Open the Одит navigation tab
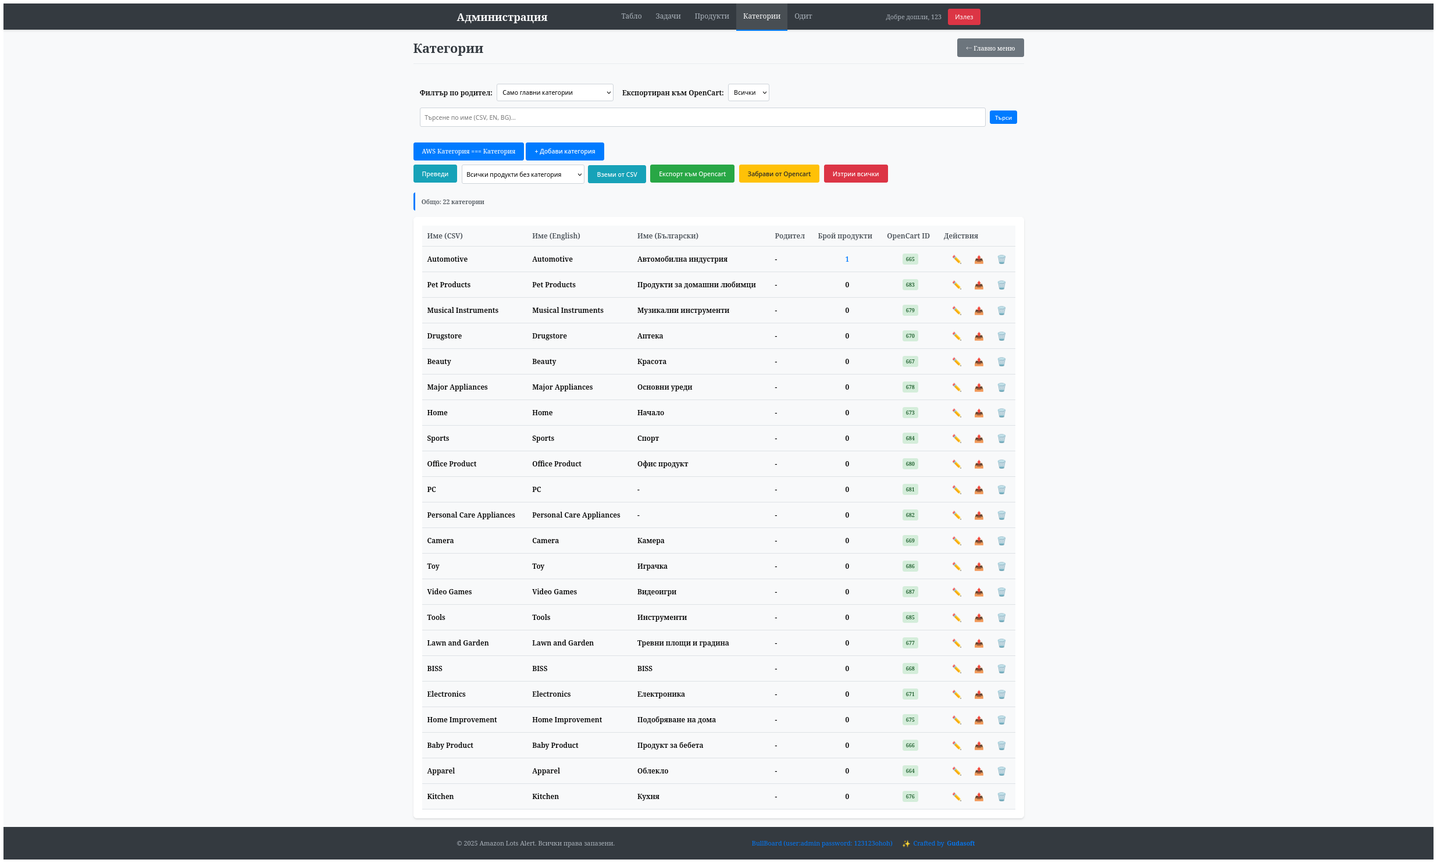1437x863 pixels. tap(803, 16)
